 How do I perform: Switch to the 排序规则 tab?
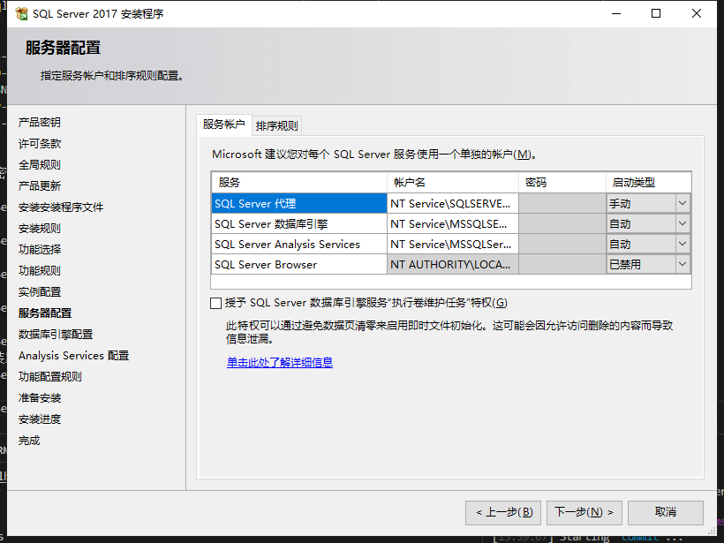click(277, 125)
